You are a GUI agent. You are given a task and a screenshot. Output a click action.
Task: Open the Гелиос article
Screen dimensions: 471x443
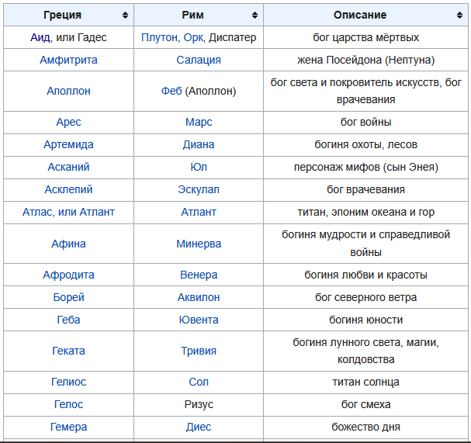pos(68,382)
